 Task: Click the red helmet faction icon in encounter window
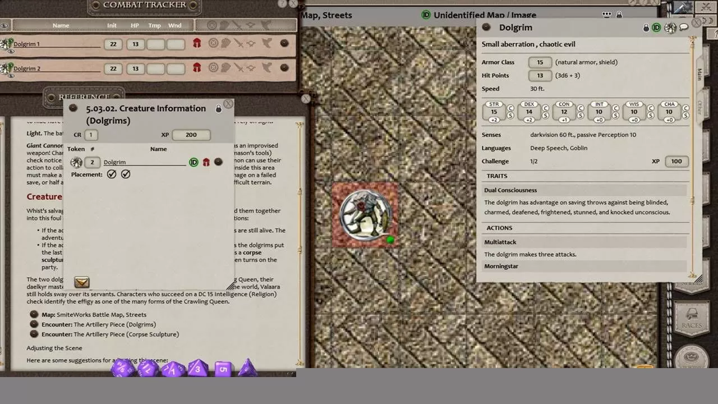(206, 162)
